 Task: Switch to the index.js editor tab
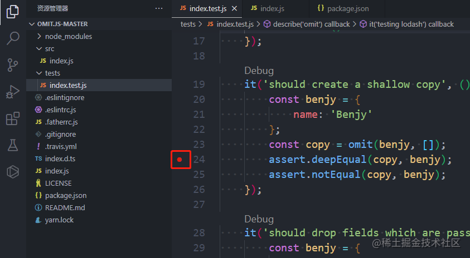coord(268,8)
